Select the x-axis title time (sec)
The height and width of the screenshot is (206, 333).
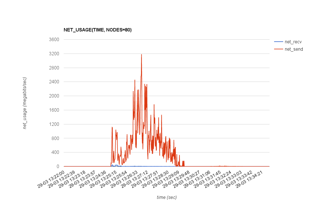click(166, 197)
